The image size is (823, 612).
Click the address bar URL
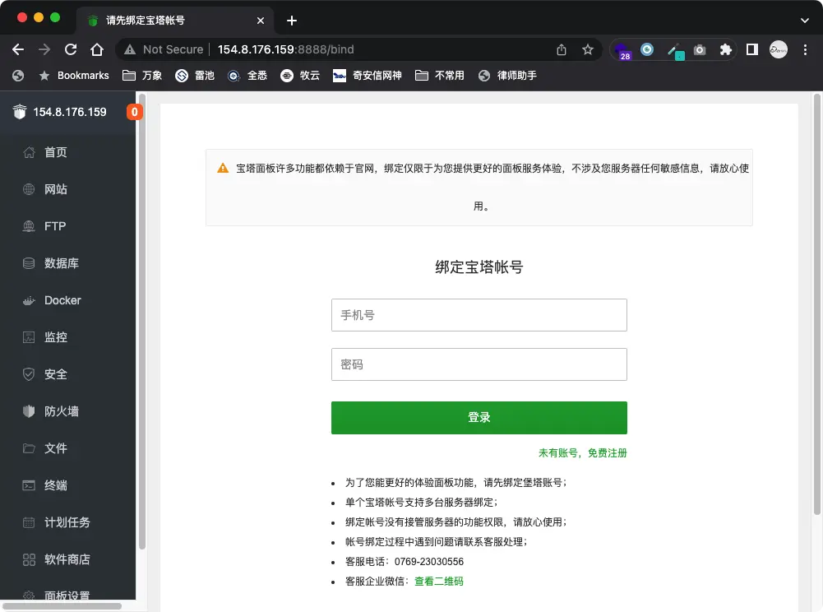pos(285,49)
